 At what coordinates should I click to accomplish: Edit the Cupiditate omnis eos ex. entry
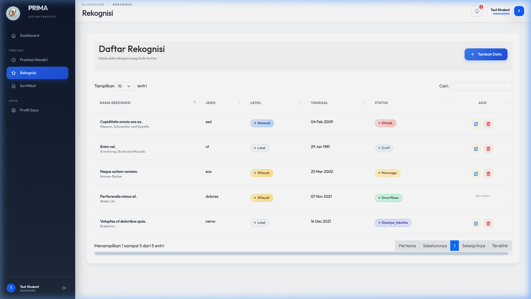[x=476, y=124]
